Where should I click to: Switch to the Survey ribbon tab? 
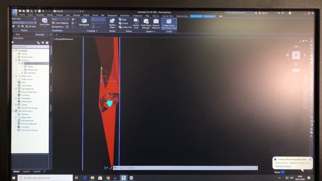(x=95, y=15)
